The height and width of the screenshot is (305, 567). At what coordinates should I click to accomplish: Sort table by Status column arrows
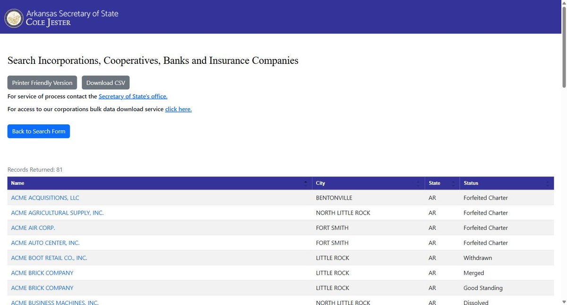coord(548,183)
